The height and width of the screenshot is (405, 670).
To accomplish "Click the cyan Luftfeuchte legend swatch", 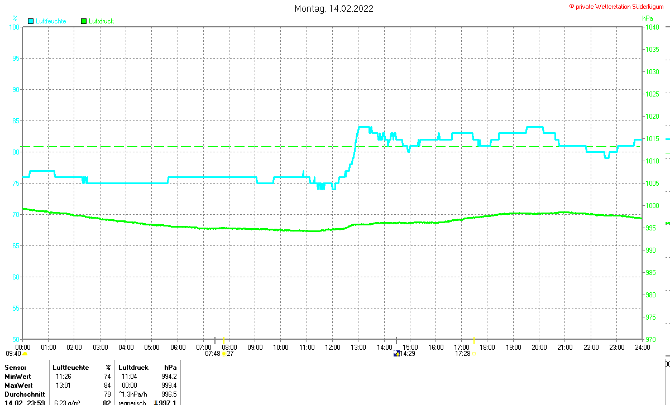I will pos(30,21).
